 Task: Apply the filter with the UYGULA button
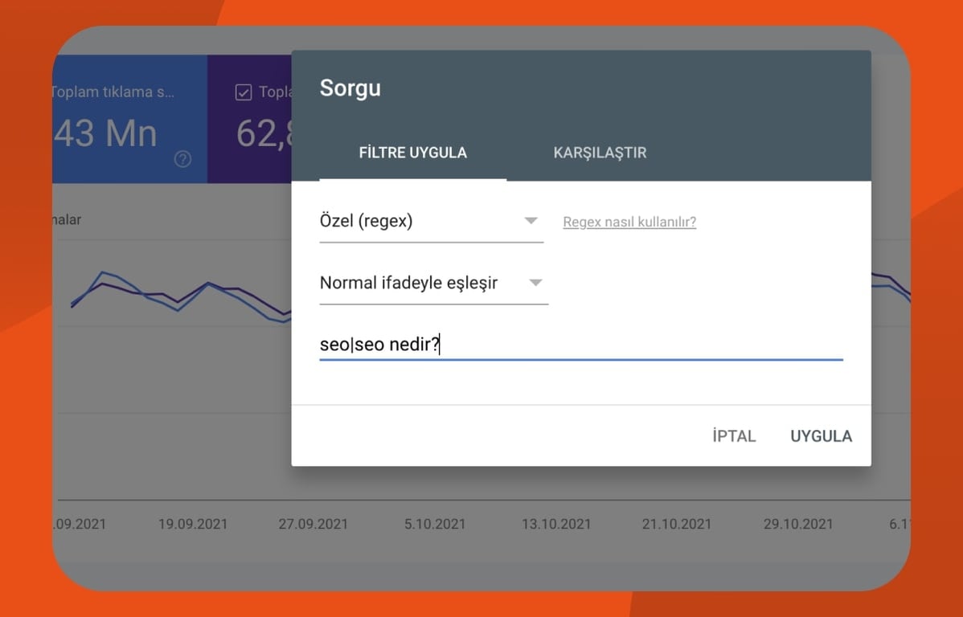820,435
